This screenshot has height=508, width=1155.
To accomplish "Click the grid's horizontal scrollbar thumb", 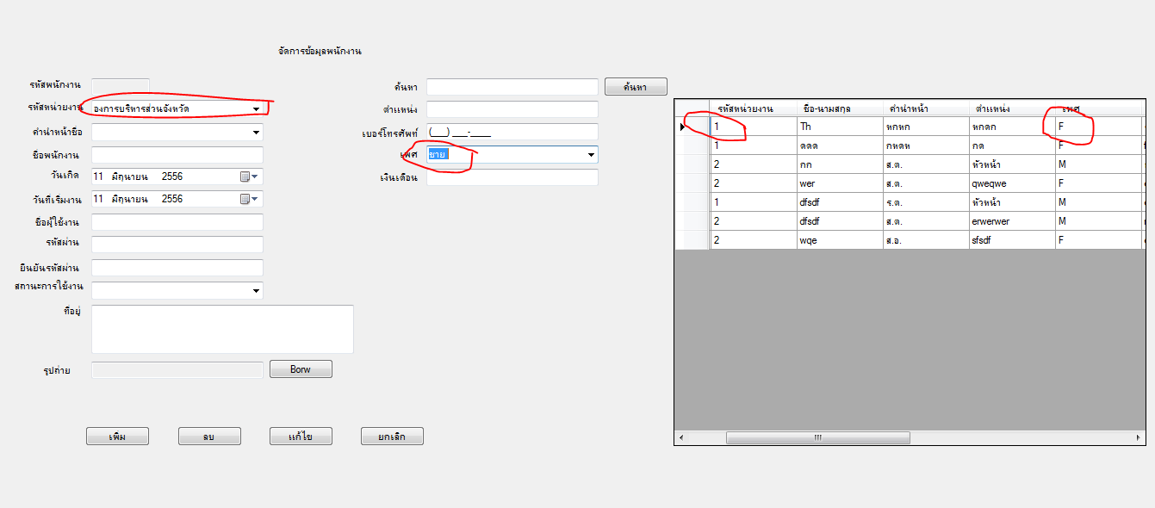I will point(817,437).
